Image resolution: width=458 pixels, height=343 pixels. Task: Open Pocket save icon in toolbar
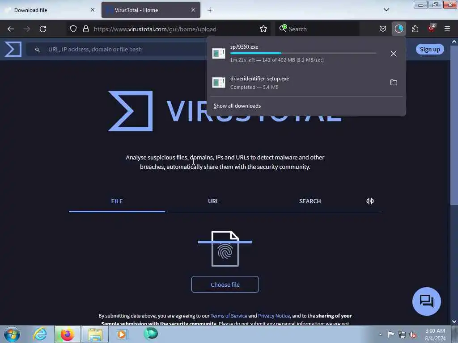383,29
